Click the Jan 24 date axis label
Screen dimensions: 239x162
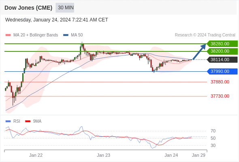click(171, 155)
